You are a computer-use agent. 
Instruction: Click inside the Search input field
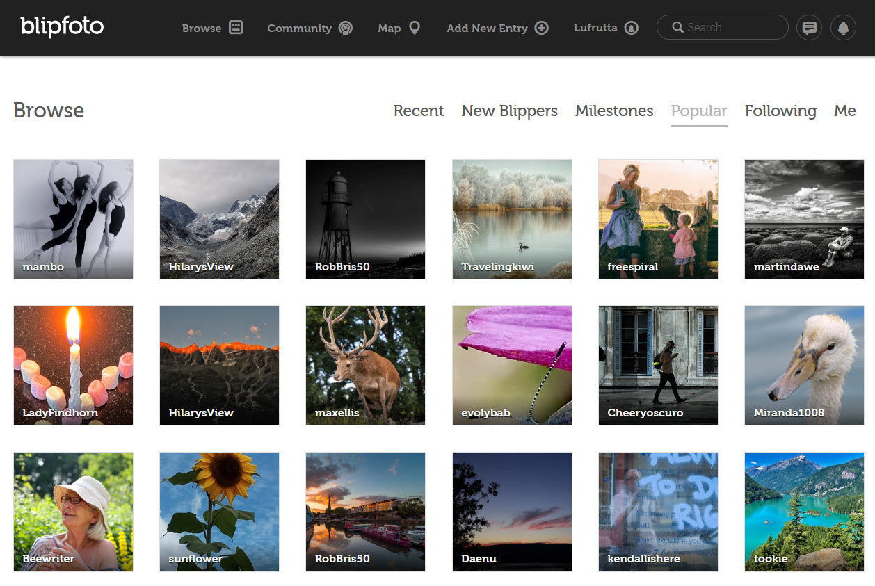pos(734,28)
